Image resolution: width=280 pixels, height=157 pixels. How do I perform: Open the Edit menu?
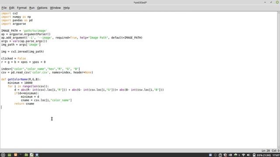pos(12,8)
